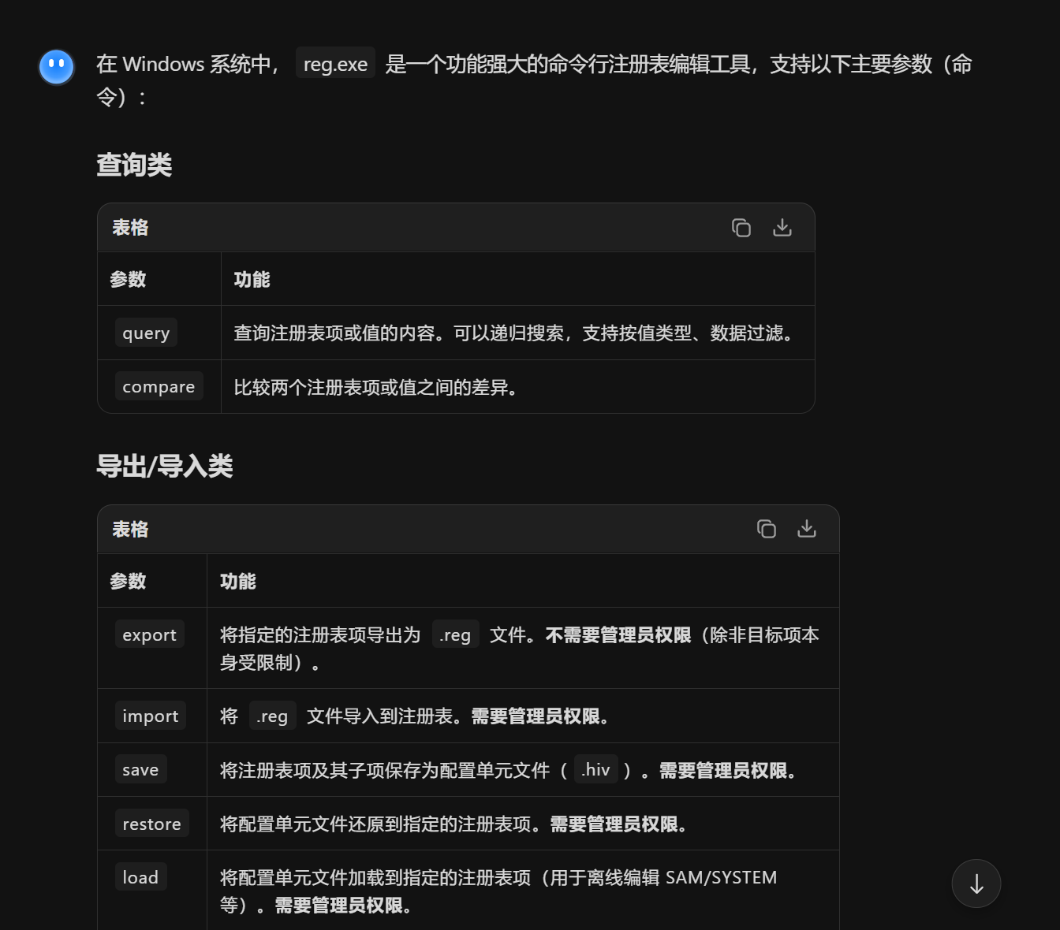1060x930 pixels.
Task: Click the 查询类 heading
Action: (x=134, y=165)
